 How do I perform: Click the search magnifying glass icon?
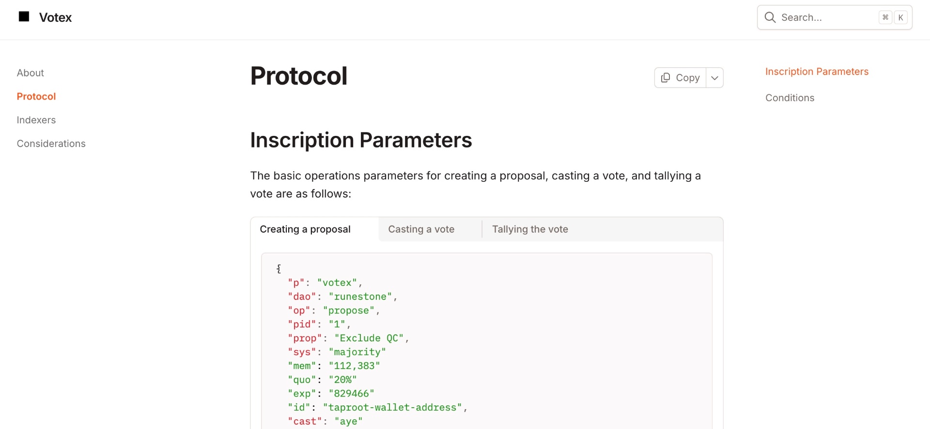click(770, 17)
